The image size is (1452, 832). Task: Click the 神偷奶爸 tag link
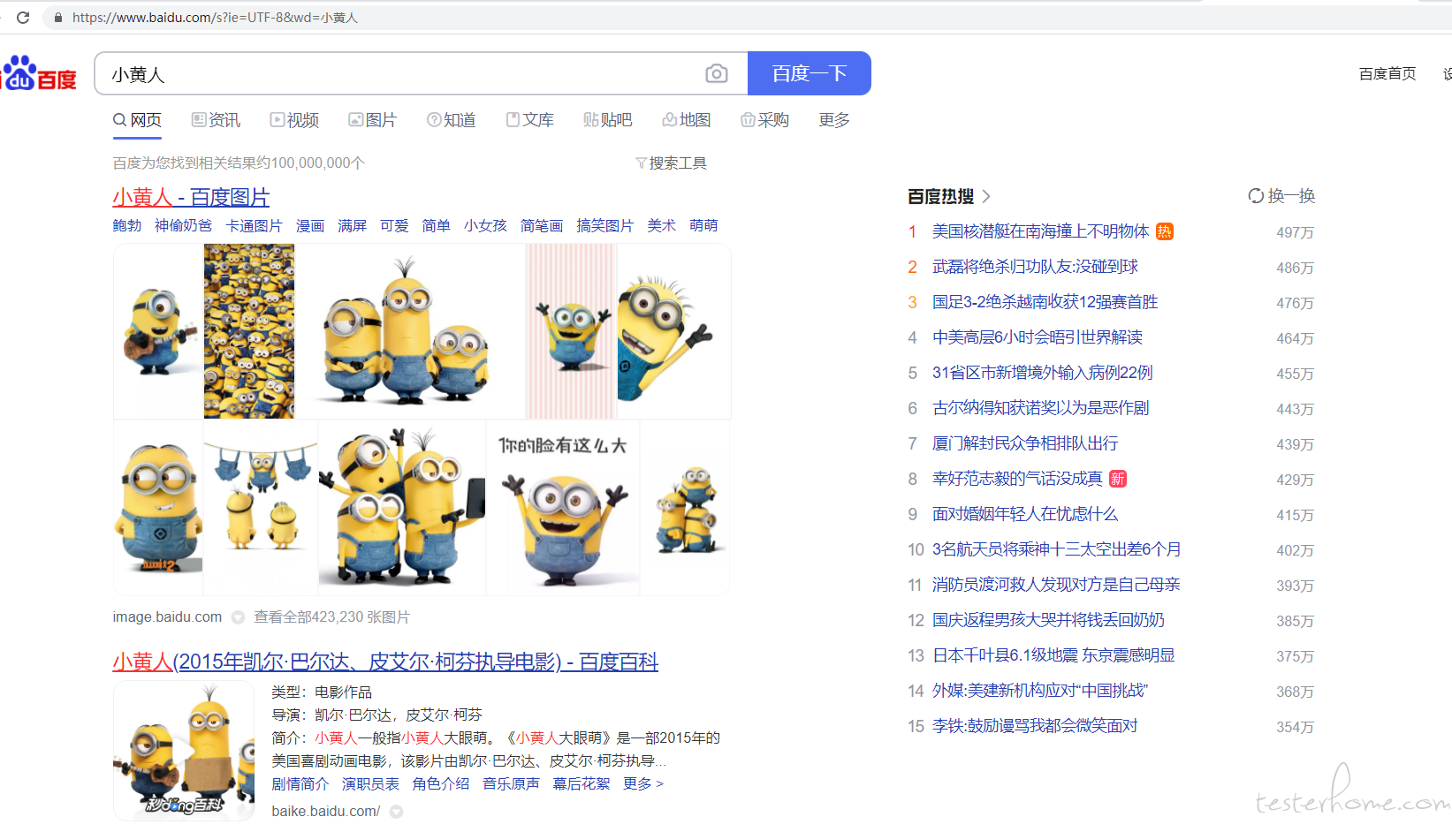(183, 225)
